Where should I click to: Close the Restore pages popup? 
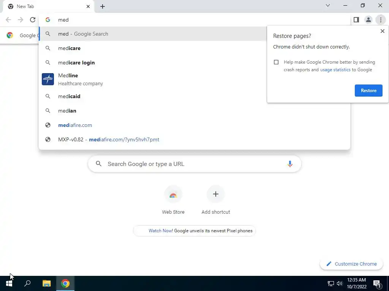tap(382, 31)
